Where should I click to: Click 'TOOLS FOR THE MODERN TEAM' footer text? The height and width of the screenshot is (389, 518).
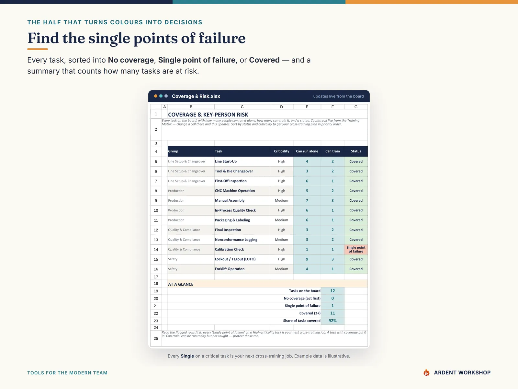tap(67, 373)
